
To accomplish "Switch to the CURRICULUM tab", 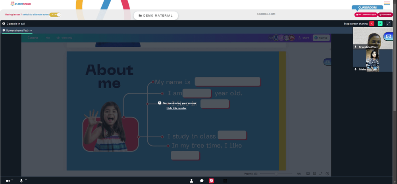I will click(266, 14).
